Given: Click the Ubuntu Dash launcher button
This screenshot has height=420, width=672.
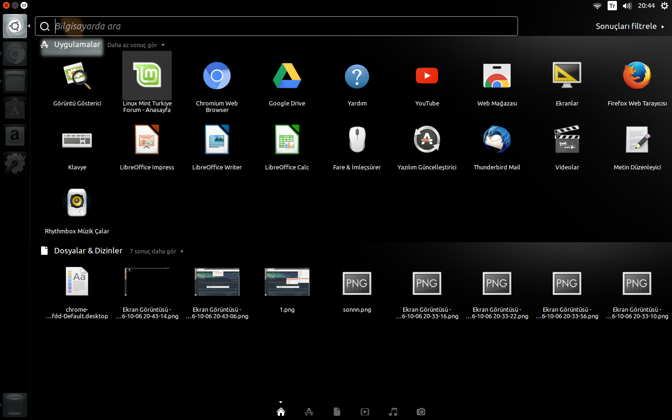Looking at the screenshot, I should click(15, 26).
